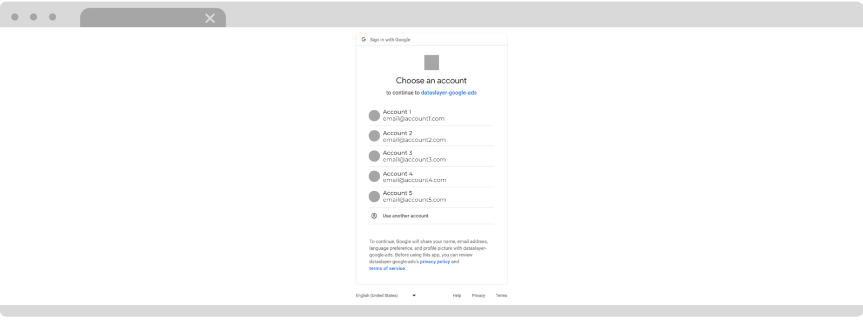Close the browser tab with the X

point(210,18)
